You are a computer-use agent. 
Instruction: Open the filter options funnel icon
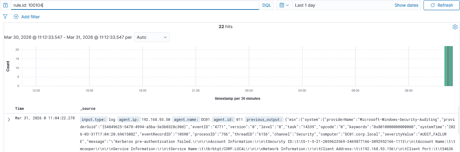point(5,16)
